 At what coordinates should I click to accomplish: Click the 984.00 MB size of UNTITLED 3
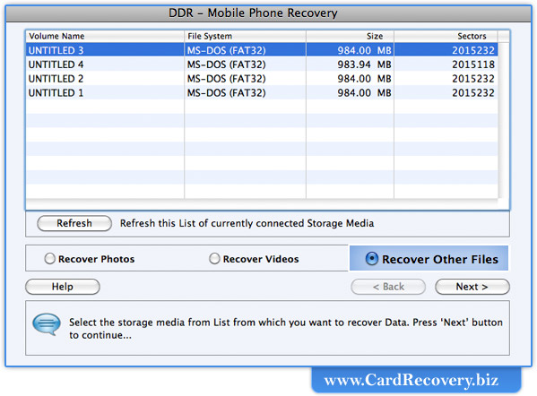[364, 50]
